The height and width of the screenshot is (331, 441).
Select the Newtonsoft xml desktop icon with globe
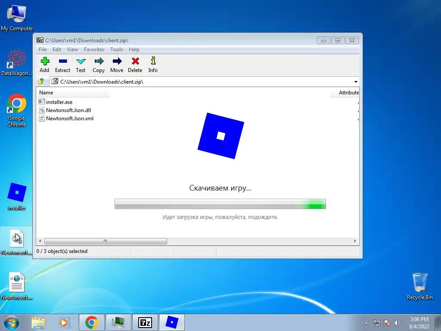pos(17,286)
